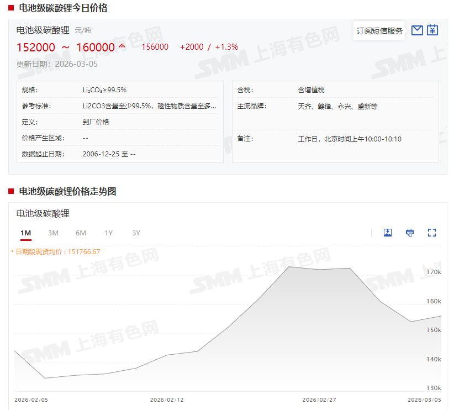Click the 2026/02/12 date axis label

[x=167, y=400]
